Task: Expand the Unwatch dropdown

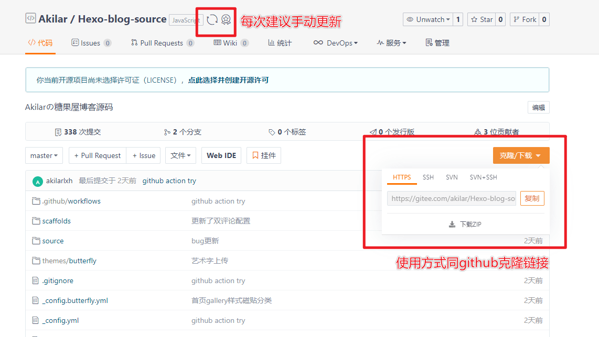Action: pos(428,19)
